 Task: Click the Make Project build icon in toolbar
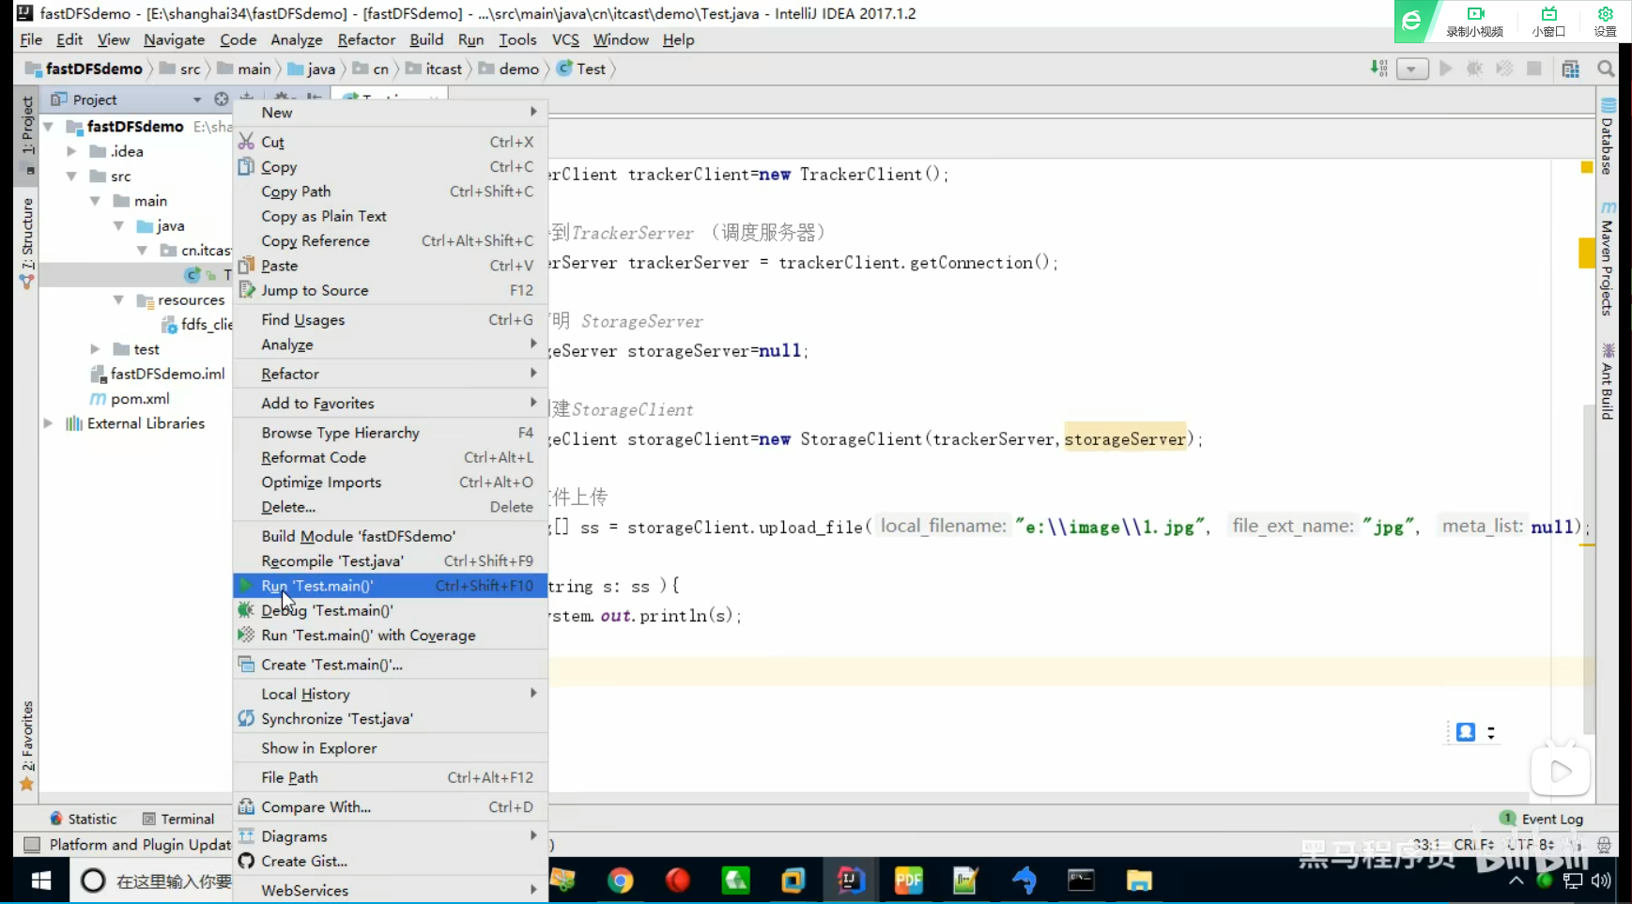coord(1378,69)
